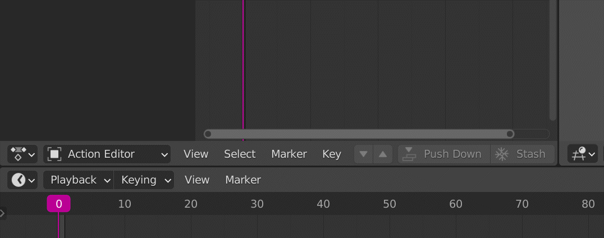Open the icon dropdown right of Stash
The image size is (604, 238).
point(582,154)
